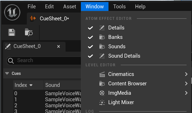The height and width of the screenshot is (113, 192).
Task: Toggle the Sounds panel checkmark
Action: (90, 47)
